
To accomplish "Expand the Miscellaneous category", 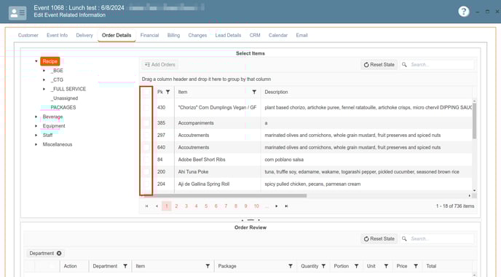I will pos(36,144).
